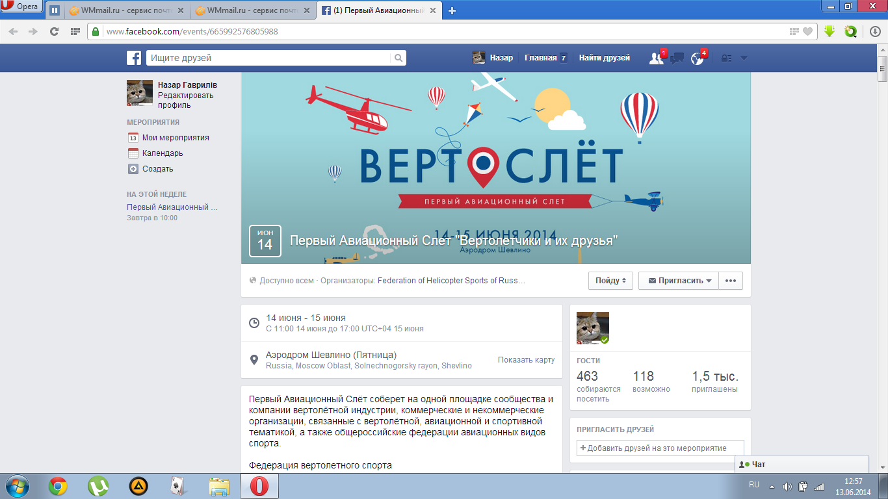Screen dimensions: 888x499
Task: Click Редактировать профиль link
Action: 185,100
